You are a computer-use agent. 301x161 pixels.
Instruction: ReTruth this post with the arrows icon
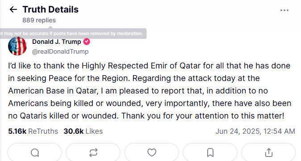tap(93, 153)
